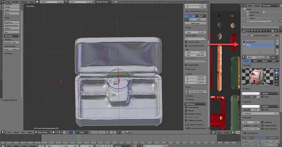This screenshot has width=282, height=147.
Task: Select the Object grease pencil source
Action: click(201, 16)
